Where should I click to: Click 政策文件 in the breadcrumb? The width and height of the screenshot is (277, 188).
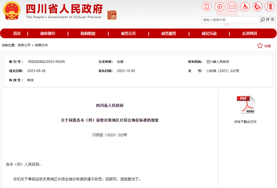pyautogui.click(x=42, y=45)
